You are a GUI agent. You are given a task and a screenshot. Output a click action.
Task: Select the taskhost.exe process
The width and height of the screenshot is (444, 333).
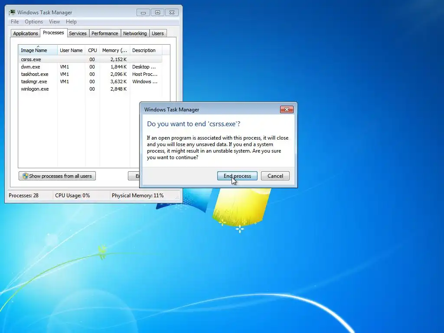90,74
